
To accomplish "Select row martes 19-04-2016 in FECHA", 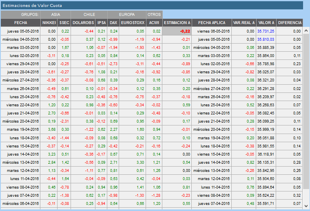I will pyautogui.click(x=20, y=130).
